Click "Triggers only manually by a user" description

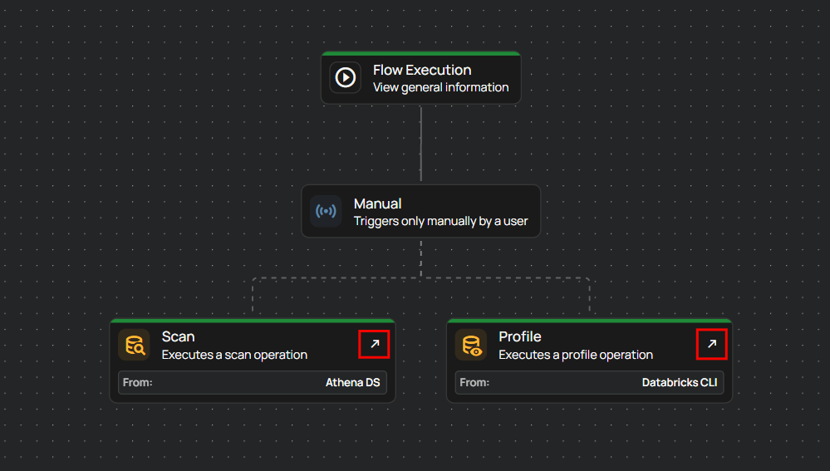point(440,222)
